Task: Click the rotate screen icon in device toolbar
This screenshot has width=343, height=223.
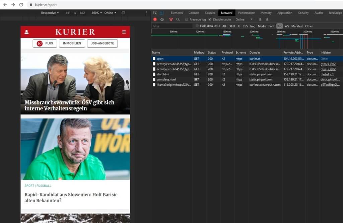Action: pos(123,13)
